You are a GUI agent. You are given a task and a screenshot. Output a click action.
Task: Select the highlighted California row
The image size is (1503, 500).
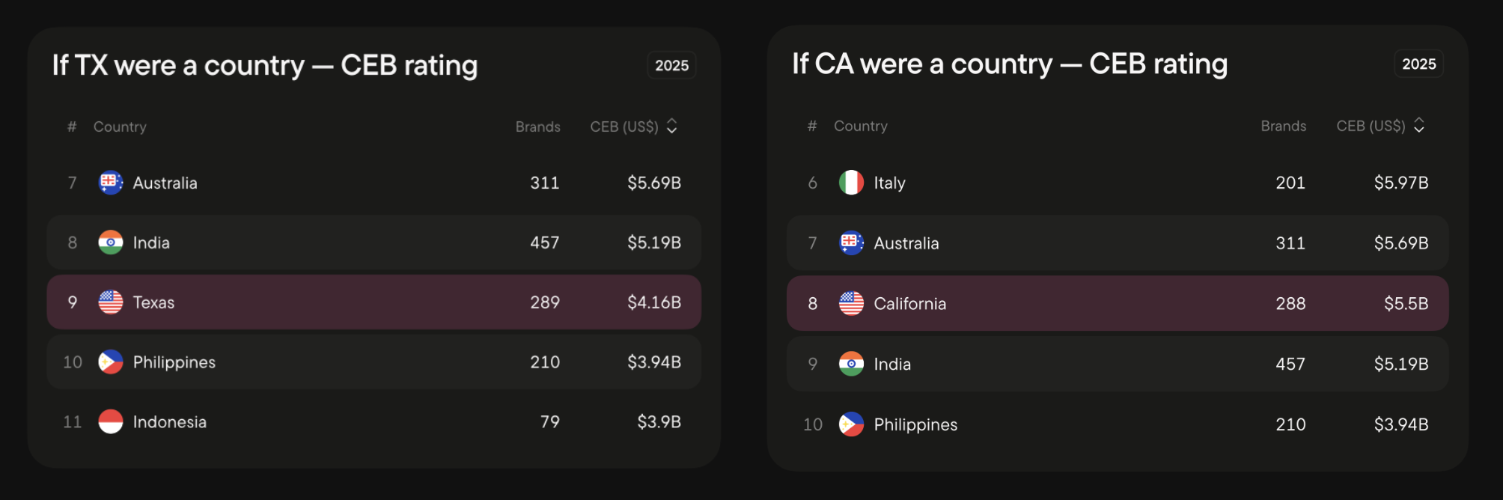tap(1118, 303)
